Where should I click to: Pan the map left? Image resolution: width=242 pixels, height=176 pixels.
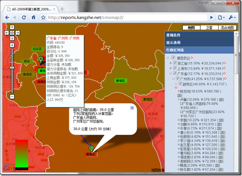(7, 33)
